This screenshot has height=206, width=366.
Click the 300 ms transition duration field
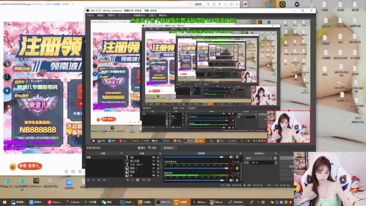(262, 163)
